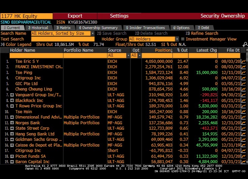Screen dimensions: 248x179
Task: Expand the Vanguard Group holder row
Action: [12, 95]
